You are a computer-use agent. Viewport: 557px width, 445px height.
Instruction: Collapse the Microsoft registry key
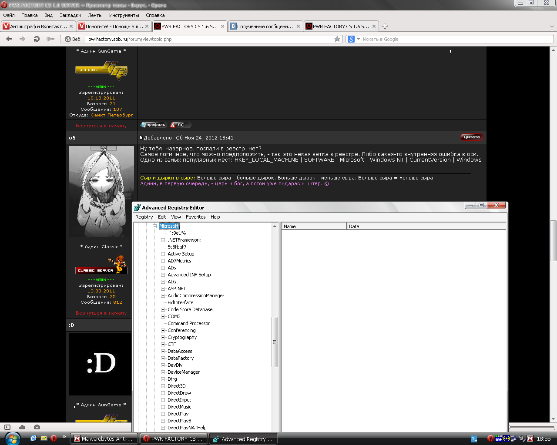click(154, 226)
